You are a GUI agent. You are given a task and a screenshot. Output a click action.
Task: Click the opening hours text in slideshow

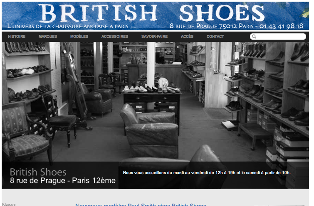pos(207,173)
